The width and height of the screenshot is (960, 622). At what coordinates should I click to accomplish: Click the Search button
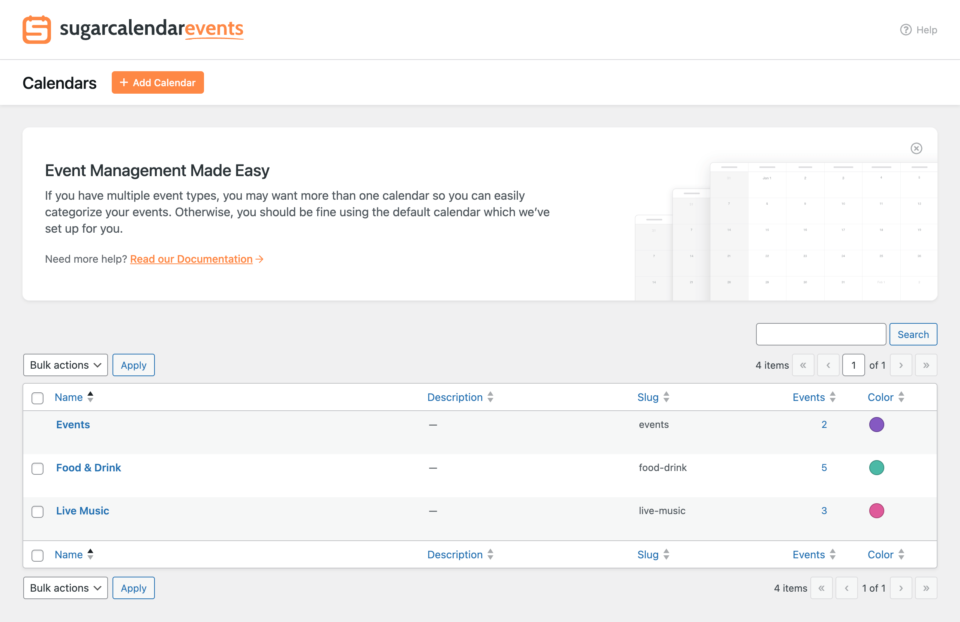[x=913, y=334]
